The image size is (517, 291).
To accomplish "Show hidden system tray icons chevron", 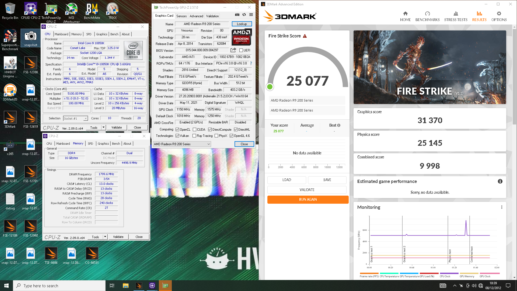I will [x=455, y=286].
